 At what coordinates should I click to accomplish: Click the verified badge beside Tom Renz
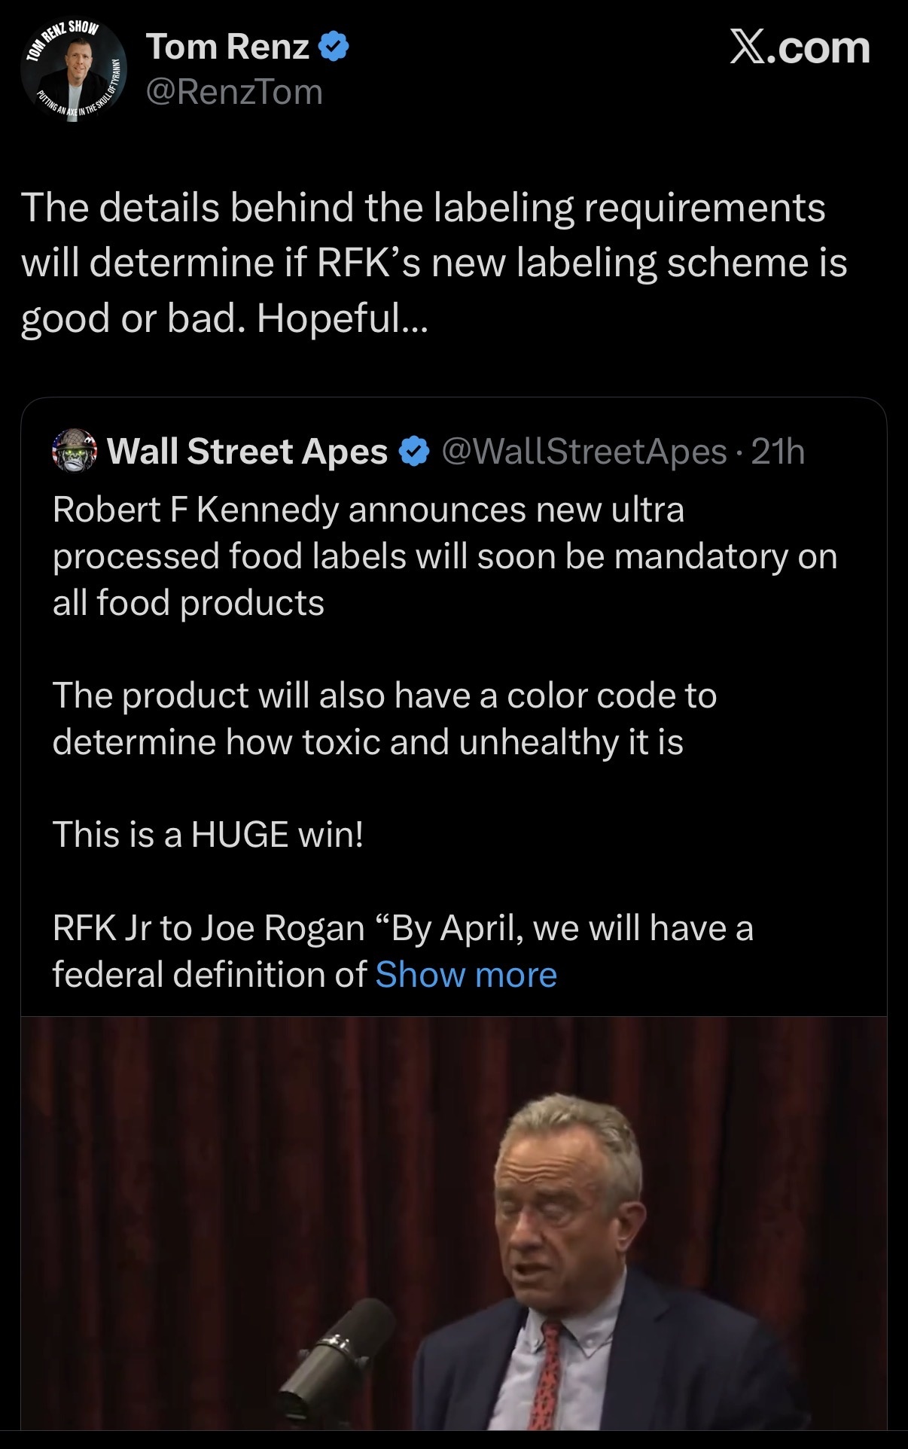(334, 47)
